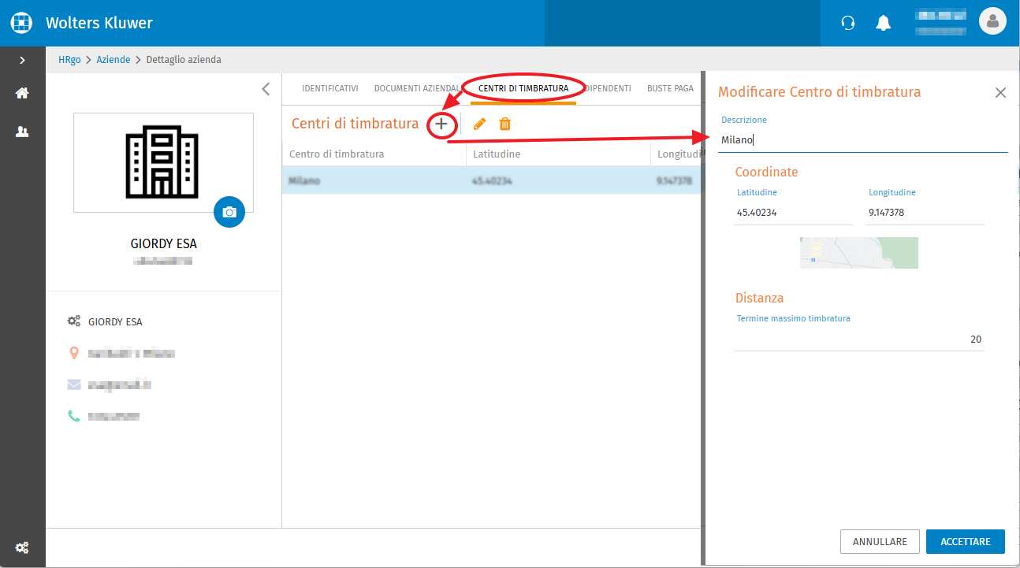Close the Modificare Centro di timbratura panel
The height and width of the screenshot is (568, 1020).
pyautogui.click(x=1000, y=92)
